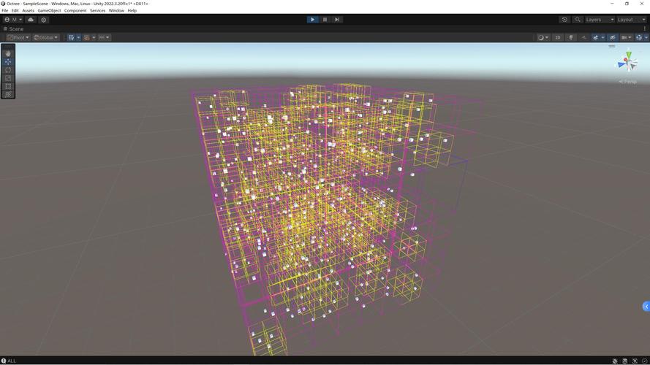
Task: Select the Scale tool
Action: pos(8,78)
